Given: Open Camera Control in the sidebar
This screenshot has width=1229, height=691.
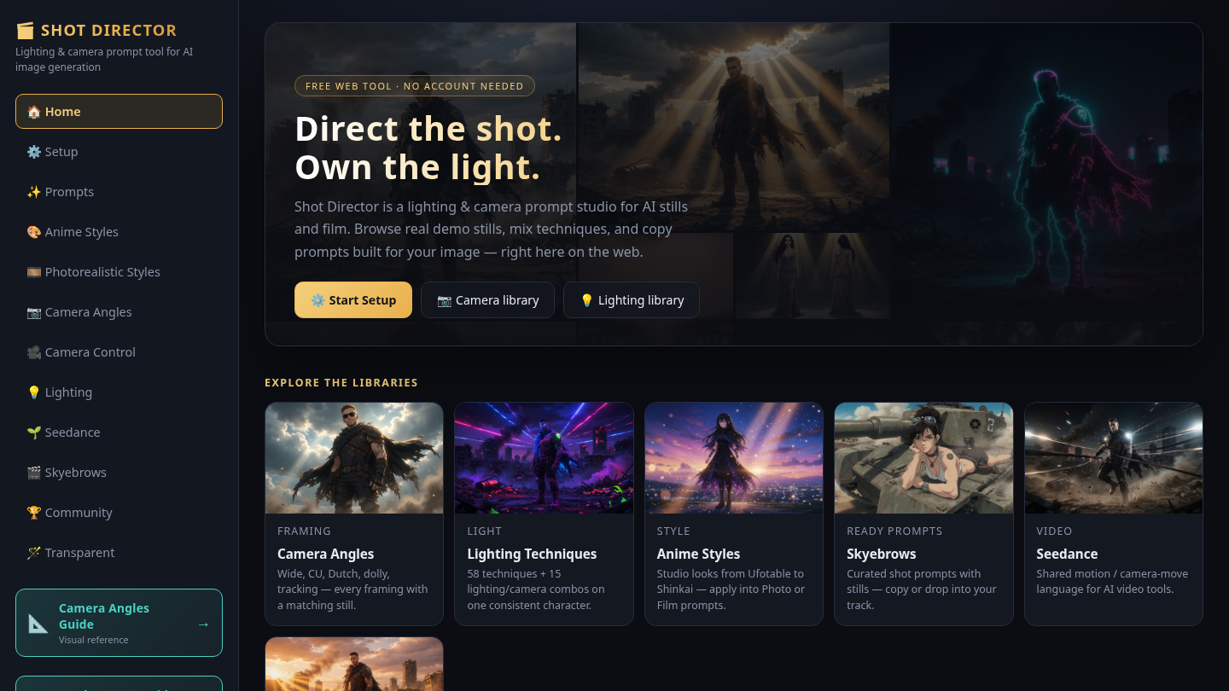Looking at the screenshot, I should (x=119, y=352).
